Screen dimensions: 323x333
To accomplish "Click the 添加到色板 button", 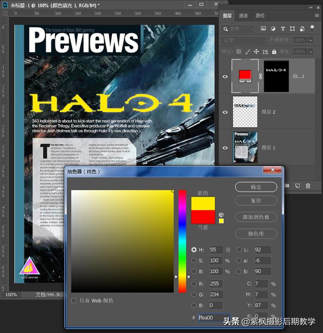I will [256, 217].
